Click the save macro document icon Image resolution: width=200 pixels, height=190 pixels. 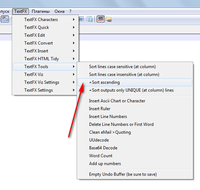click(x=89, y=19)
